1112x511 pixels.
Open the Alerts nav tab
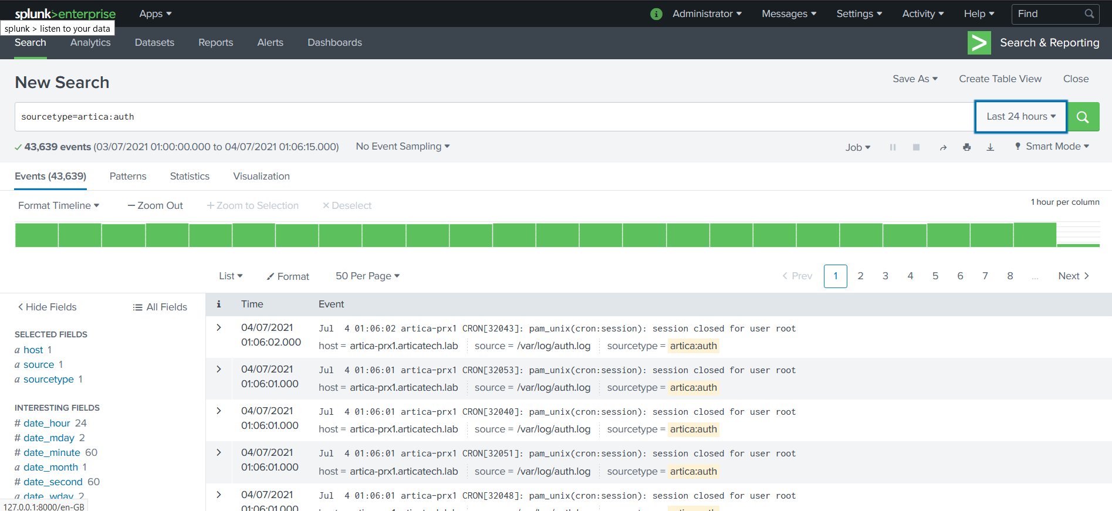coord(270,42)
